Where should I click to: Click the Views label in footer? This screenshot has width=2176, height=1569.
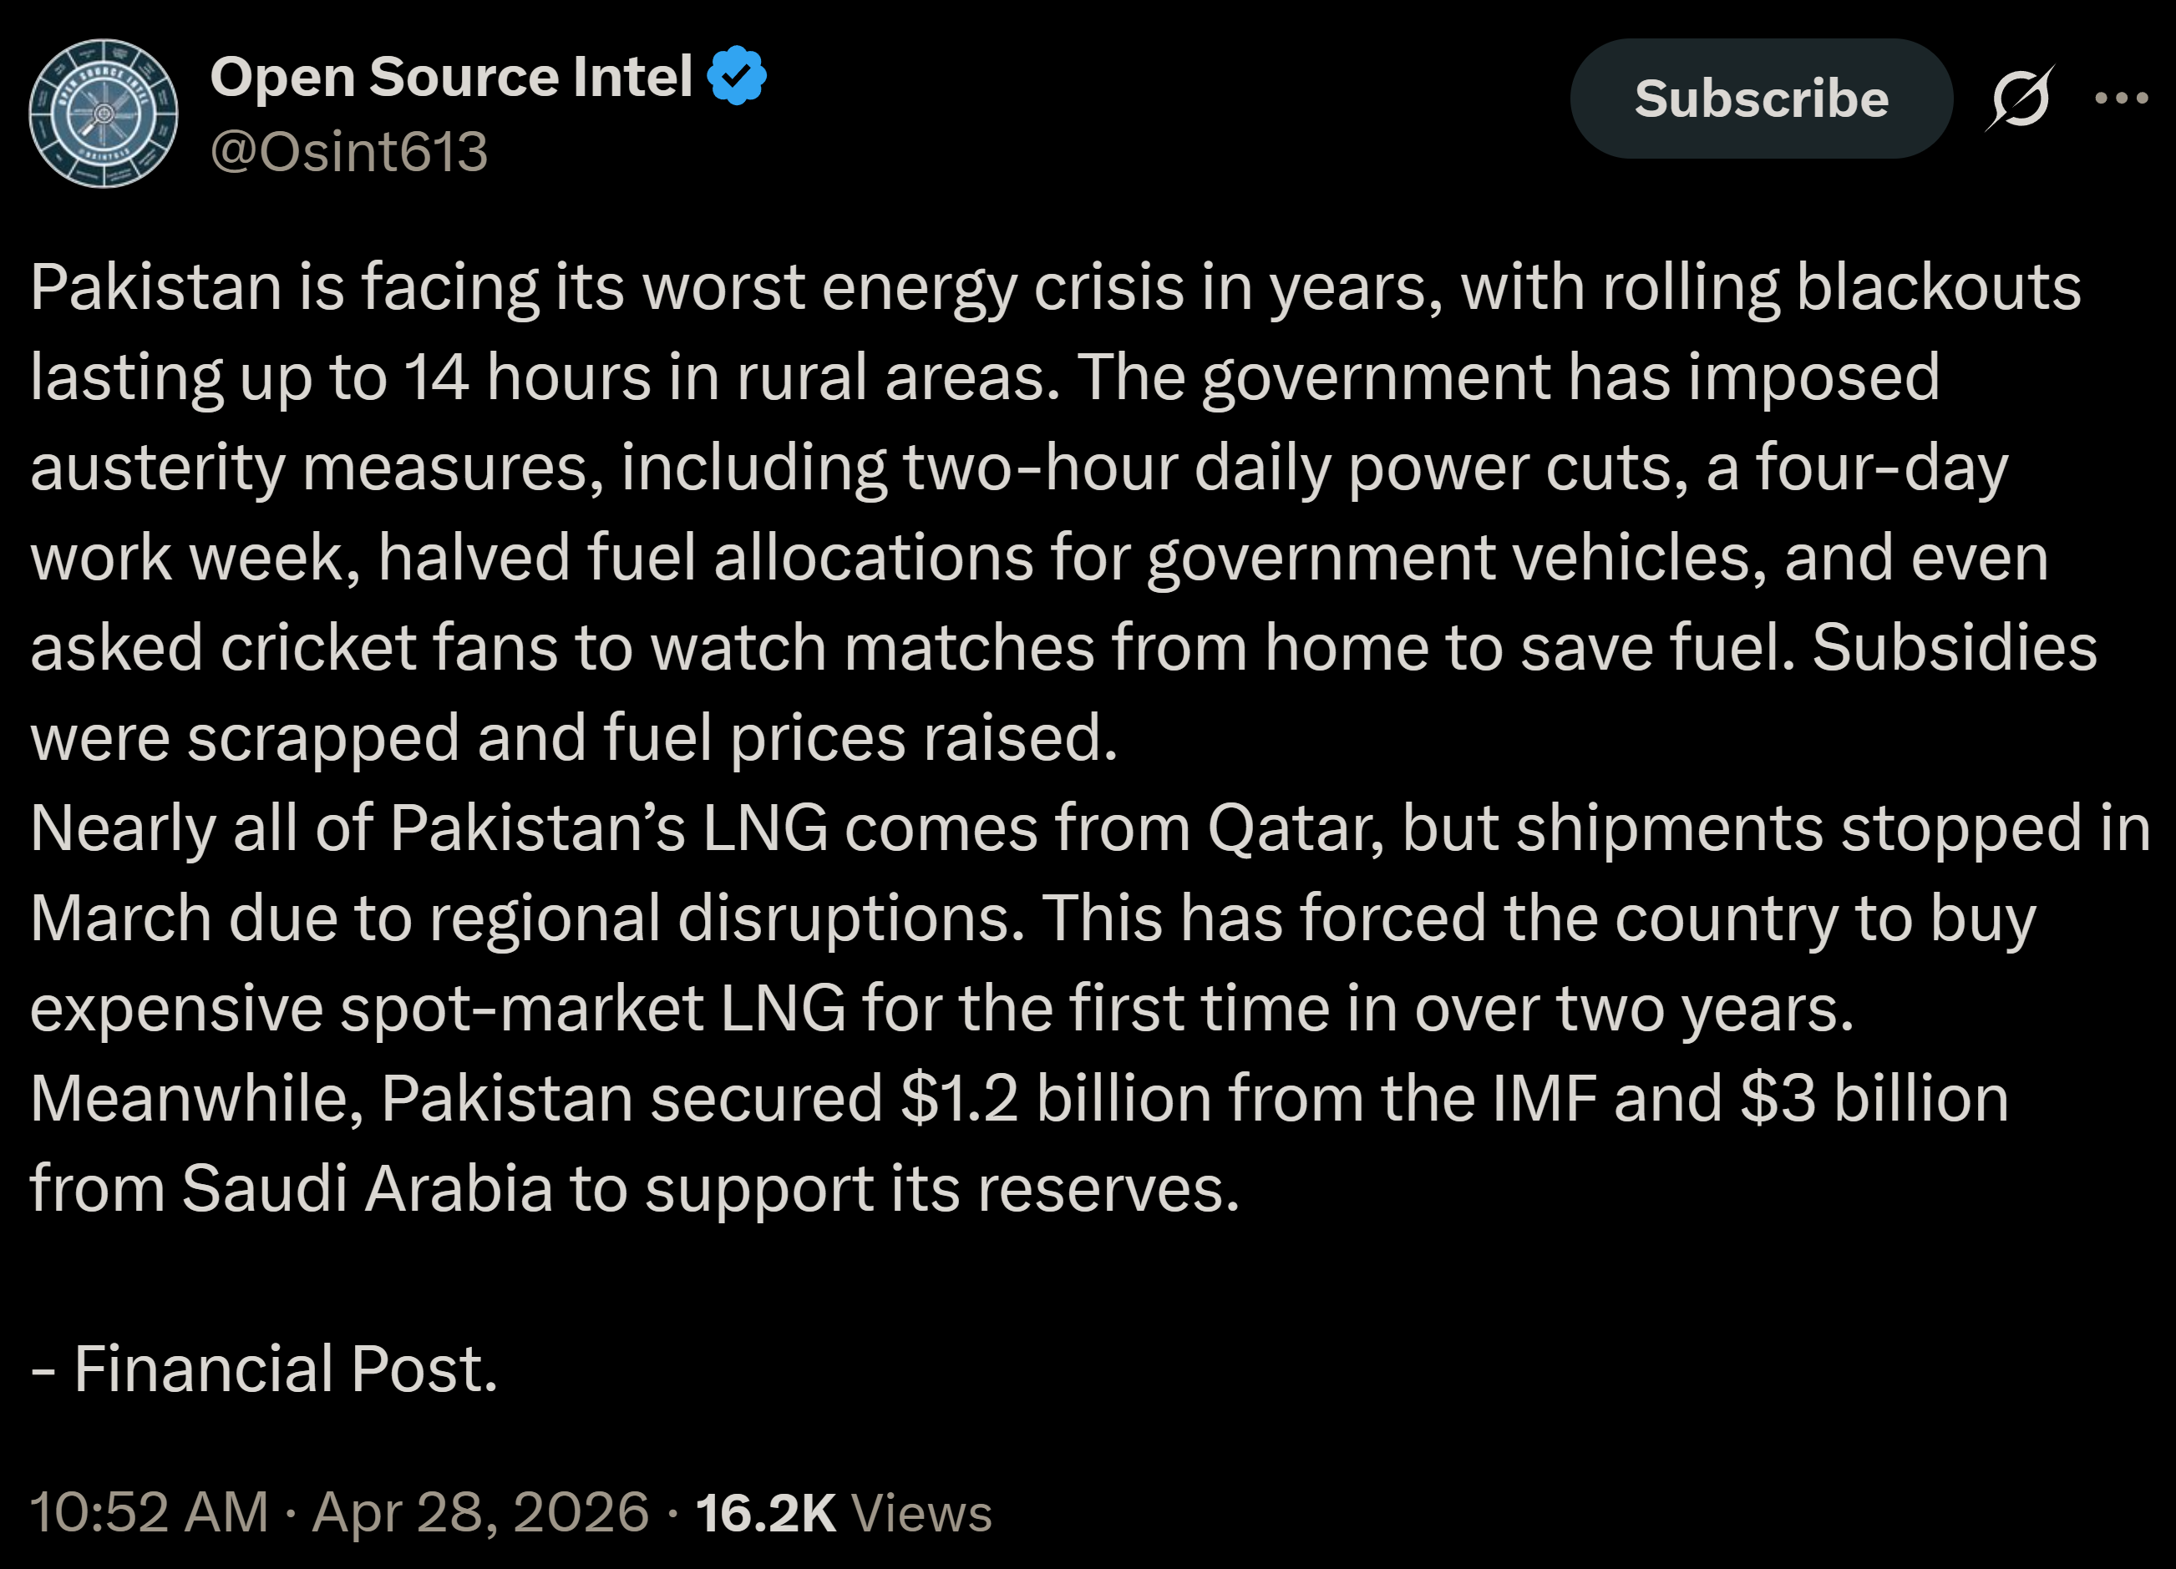(921, 1512)
